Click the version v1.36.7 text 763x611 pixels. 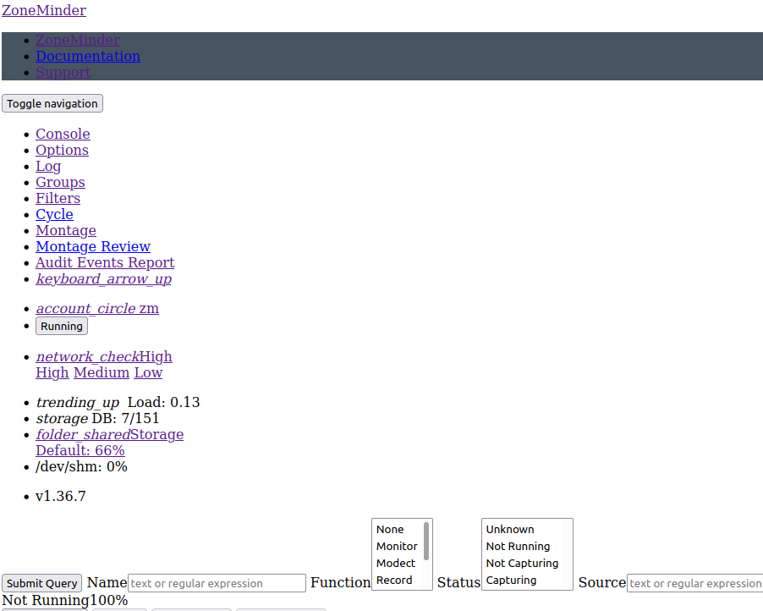tap(60, 496)
